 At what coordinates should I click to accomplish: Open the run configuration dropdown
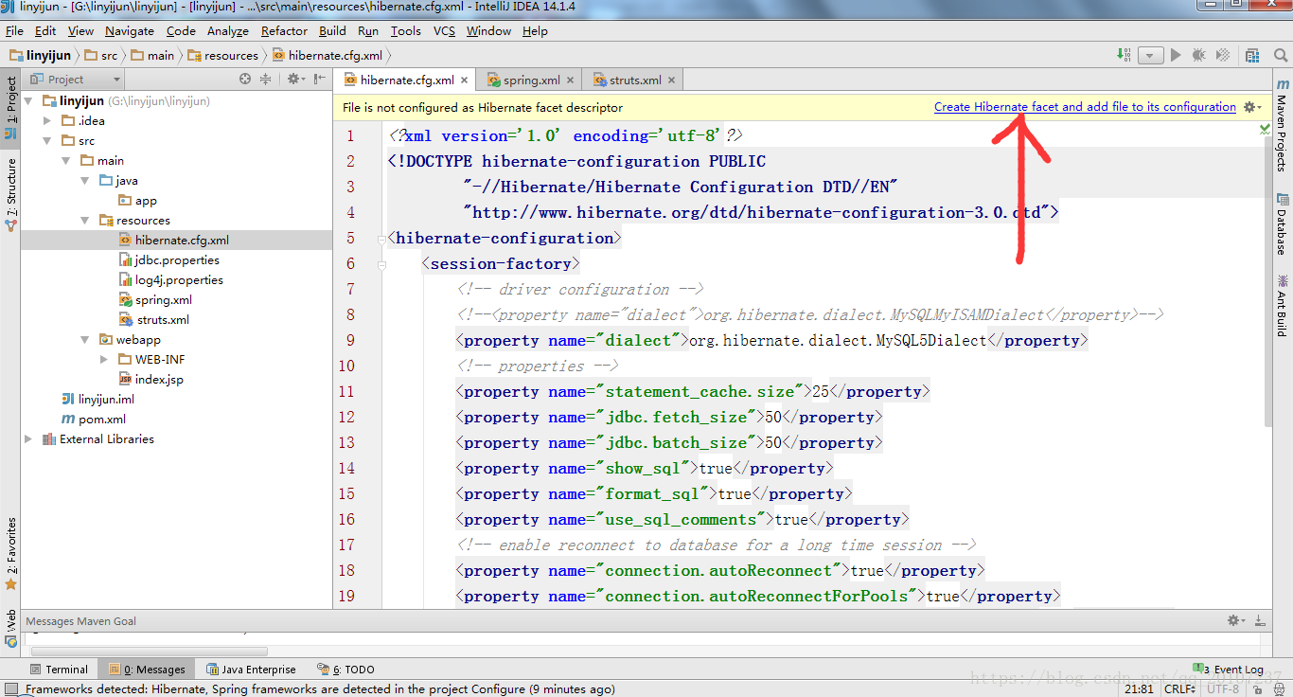coord(1150,55)
